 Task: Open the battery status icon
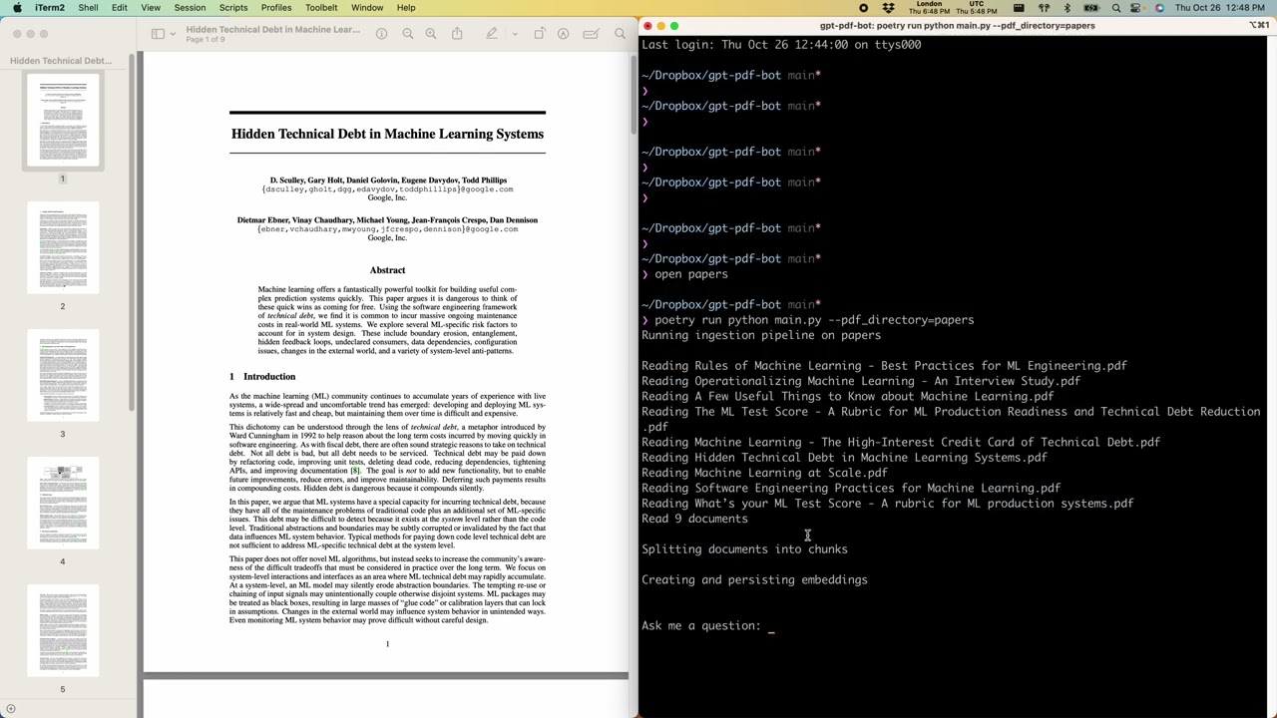(x=1091, y=8)
